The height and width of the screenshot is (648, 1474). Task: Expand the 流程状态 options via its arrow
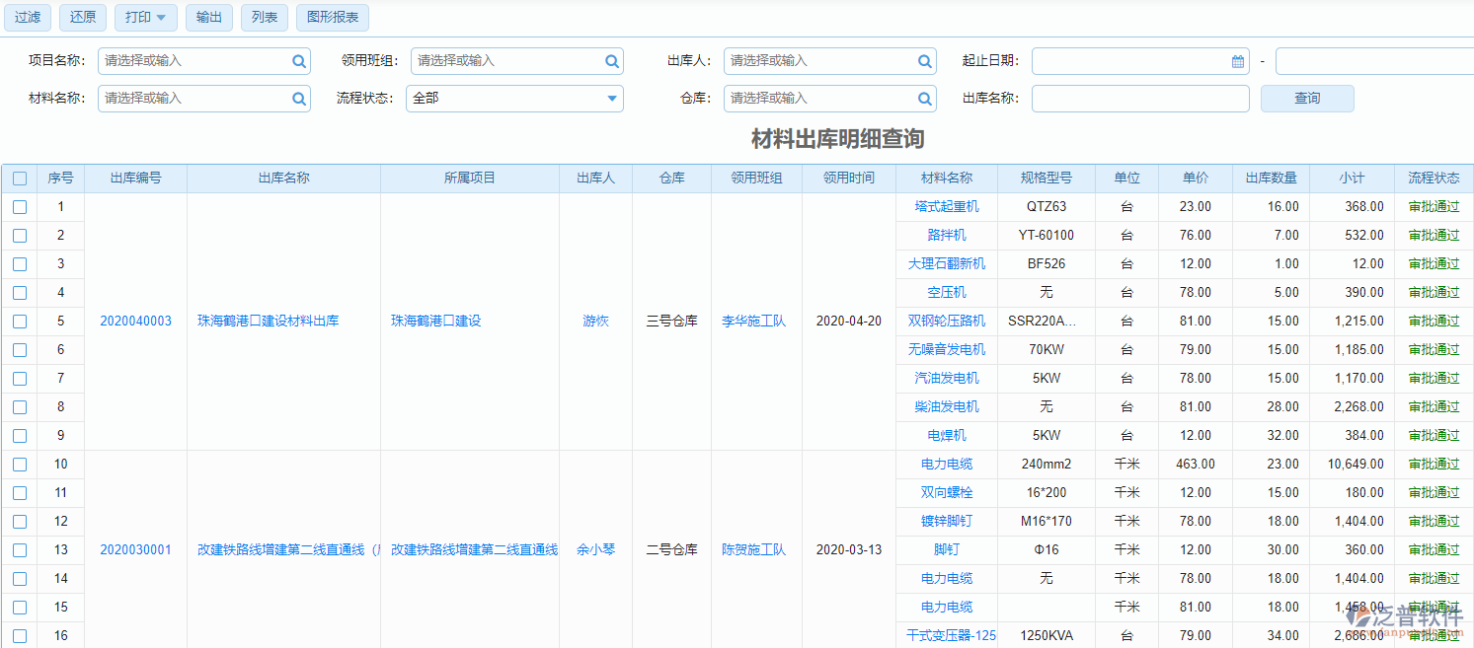pos(612,99)
